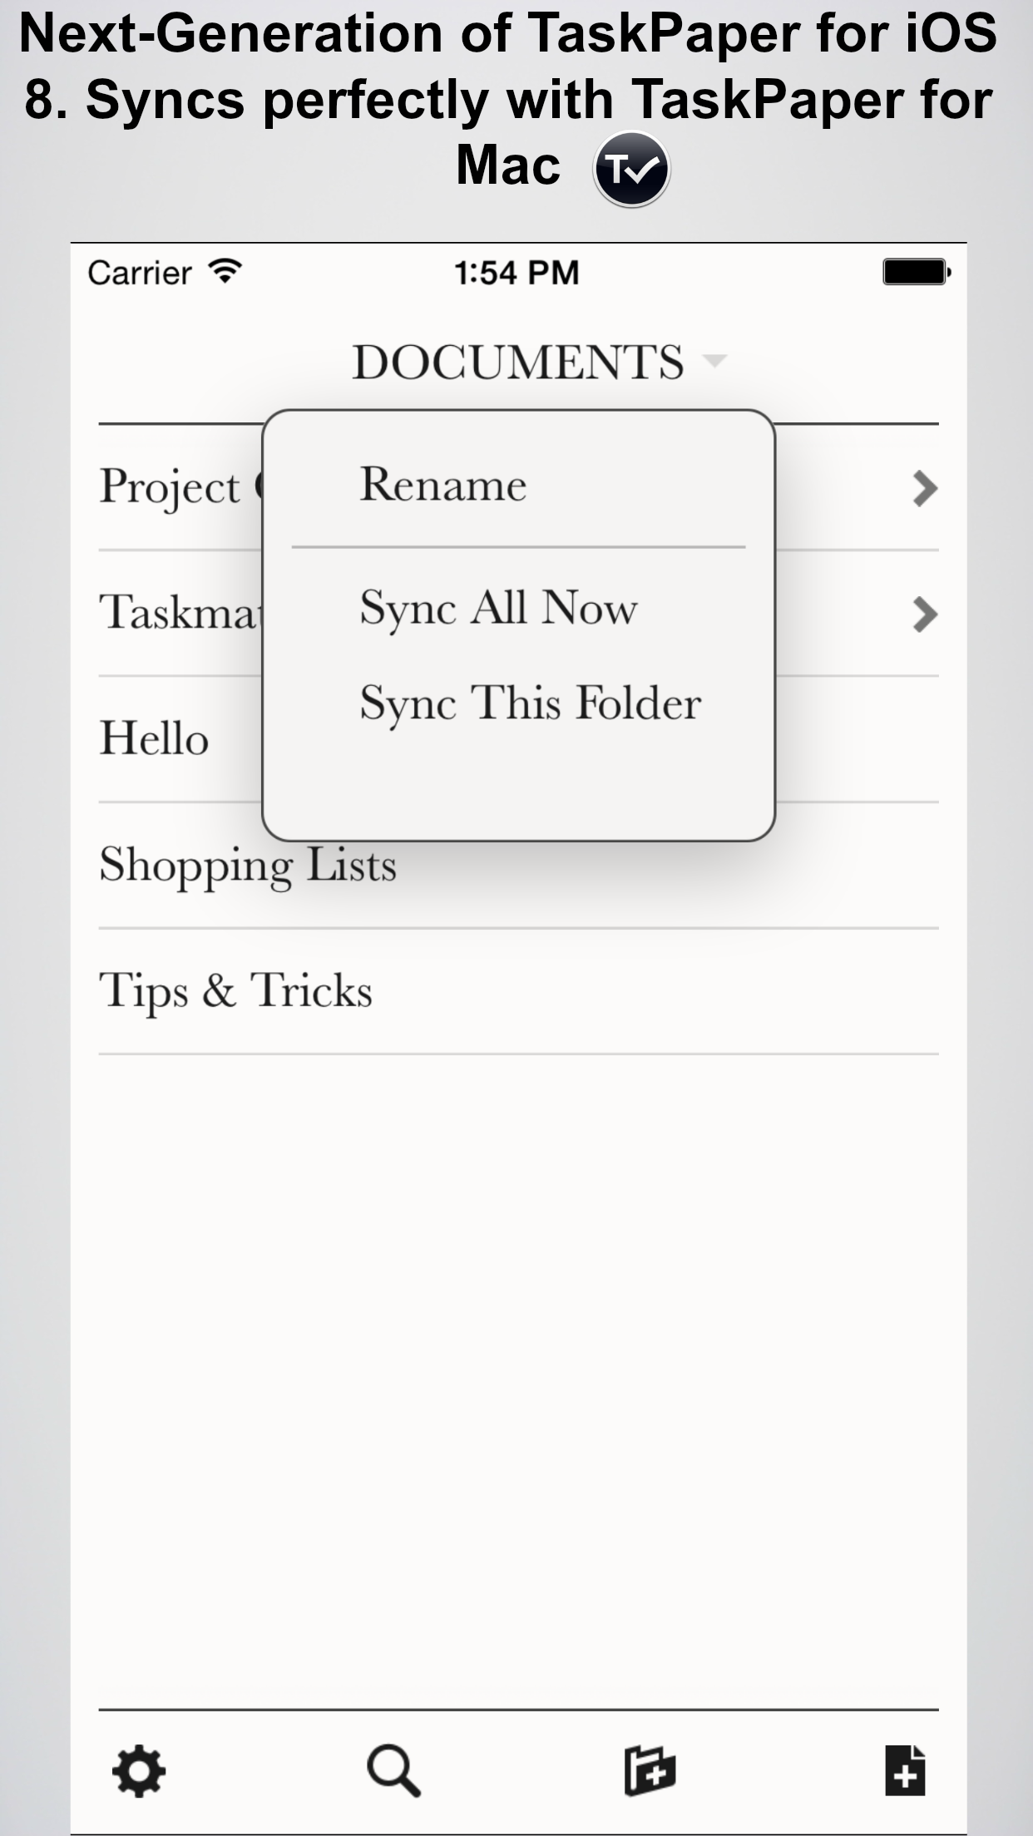The width and height of the screenshot is (1033, 1836).
Task: Select Sync All Now menu item
Action: point(498,609)
